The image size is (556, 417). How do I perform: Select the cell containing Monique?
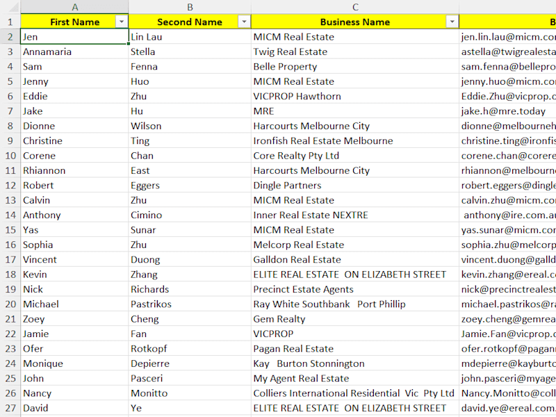[x=74, y=363]
